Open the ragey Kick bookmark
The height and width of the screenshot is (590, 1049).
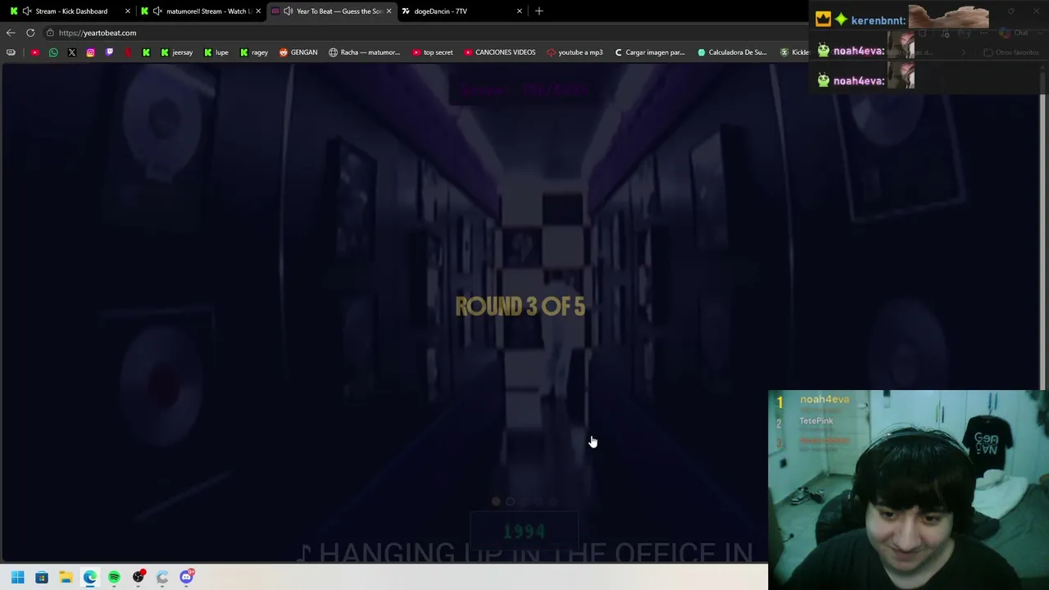click(253, 52)
